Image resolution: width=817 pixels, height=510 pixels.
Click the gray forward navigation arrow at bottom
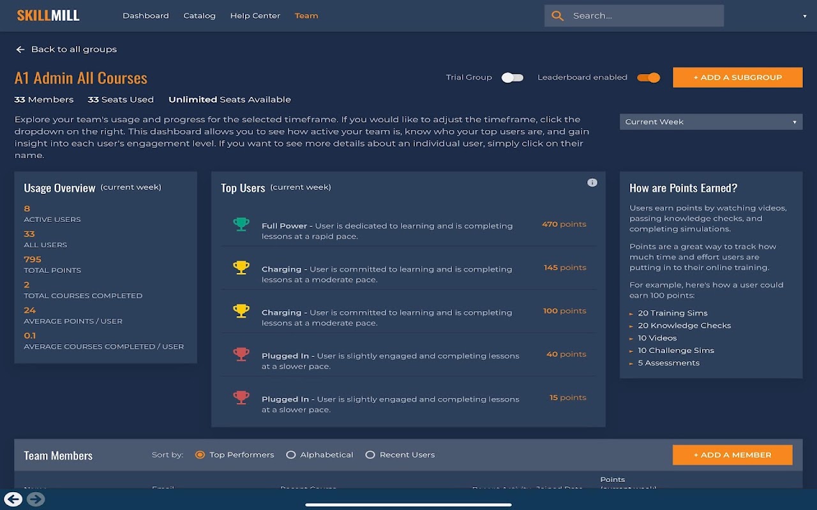pyautogui.click(x=36, y=499)
